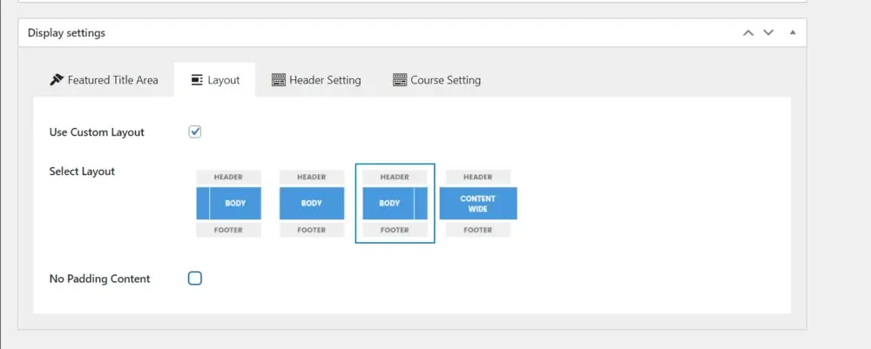871x349 pixels.
Task: Click the pin icon beside Featured Title Area
Action: pos(57,80)
